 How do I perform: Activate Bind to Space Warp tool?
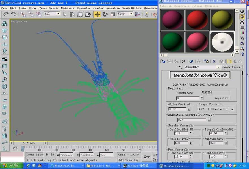[38, 14]
